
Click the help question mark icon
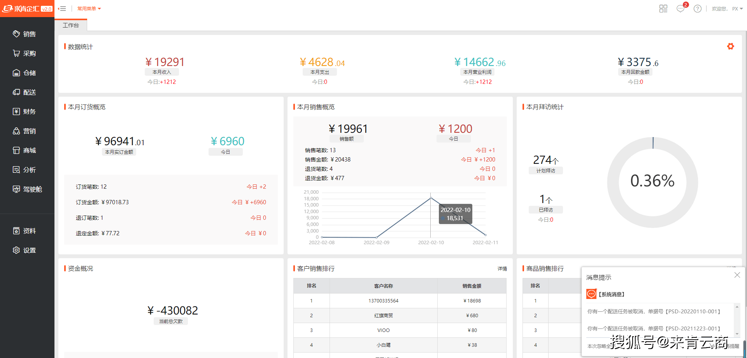pos(698,9)
